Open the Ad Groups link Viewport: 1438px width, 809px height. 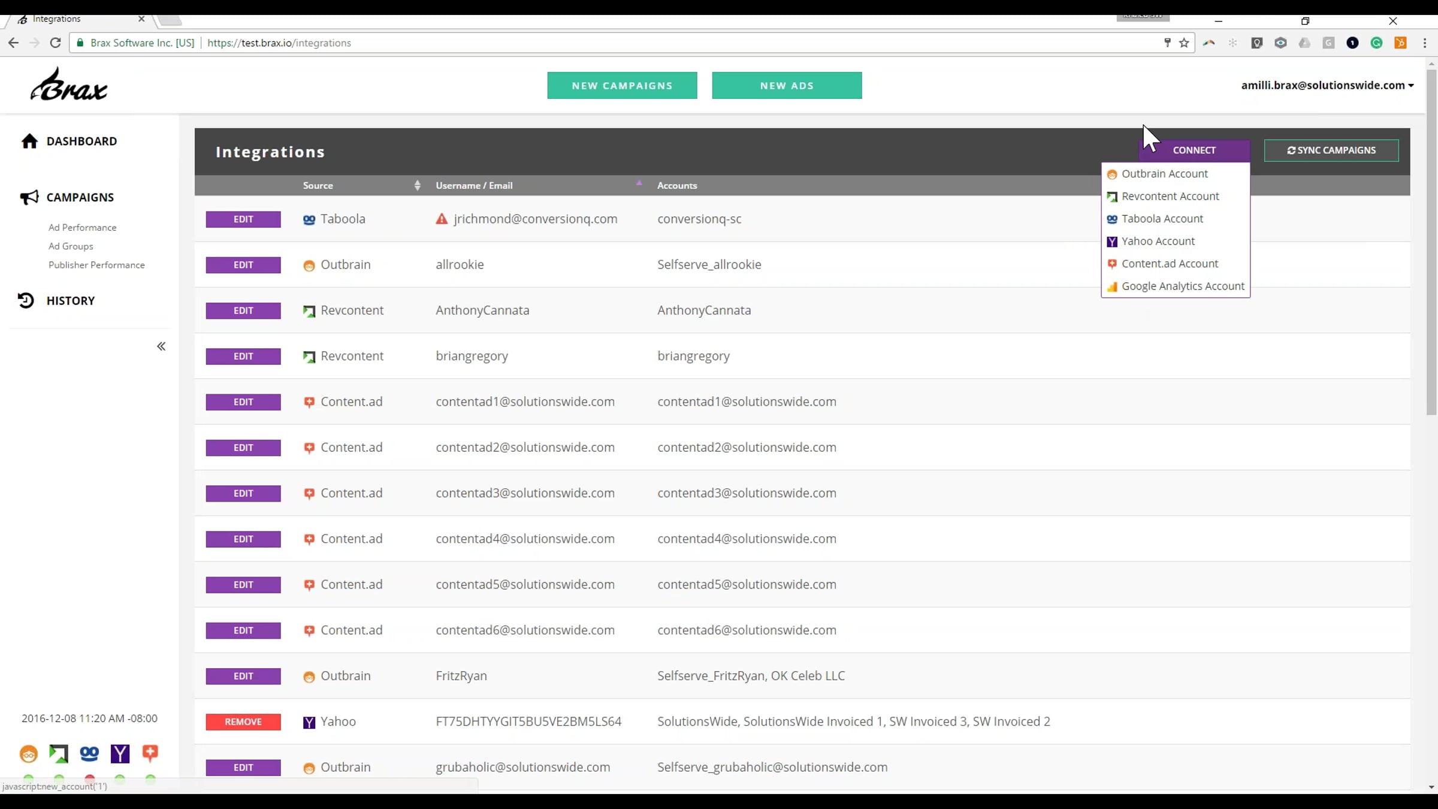coord(71,246)
